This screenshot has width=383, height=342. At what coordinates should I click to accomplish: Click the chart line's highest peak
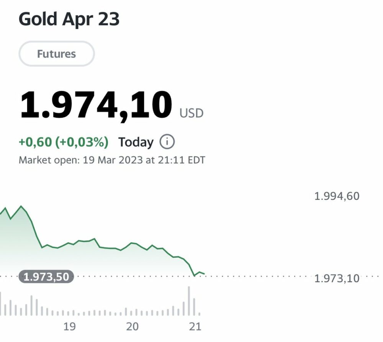coord(21,206)
